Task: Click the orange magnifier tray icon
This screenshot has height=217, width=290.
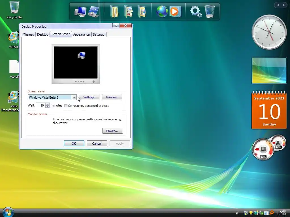Action: [x=272, y=213]
